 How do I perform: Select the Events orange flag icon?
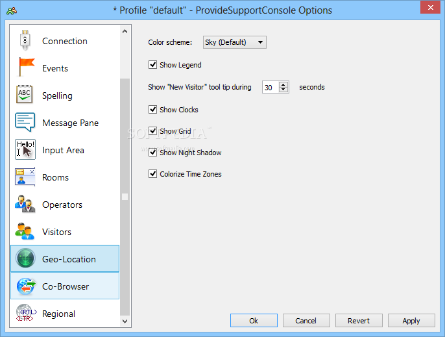point(27,67)
